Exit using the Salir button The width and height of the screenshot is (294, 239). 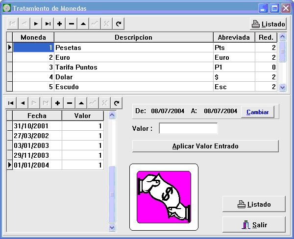point(253,225)
